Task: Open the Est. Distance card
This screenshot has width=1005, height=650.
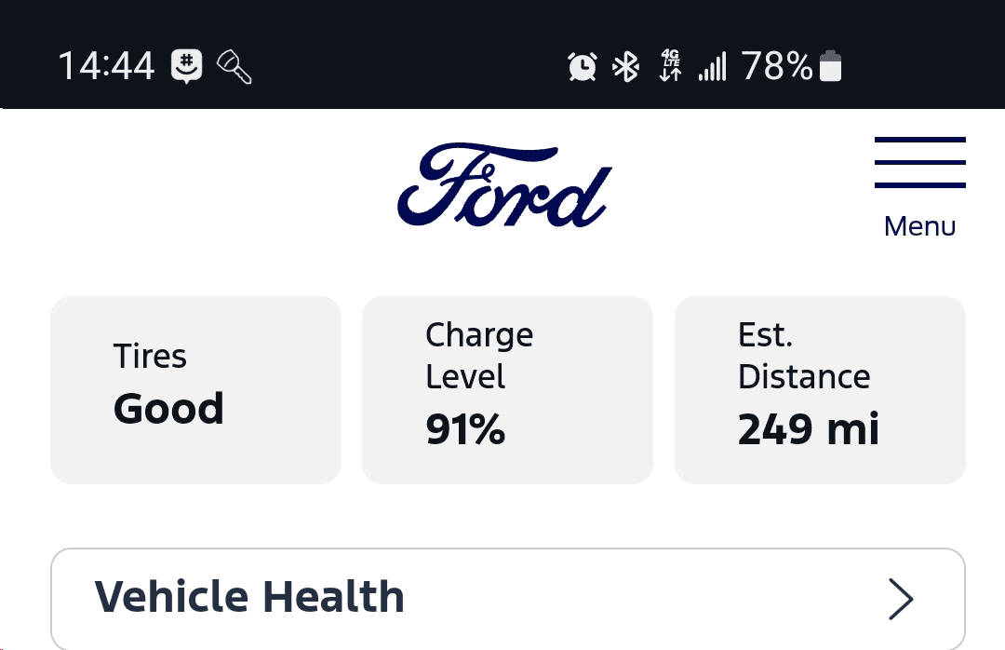Action: coord(820,389)
